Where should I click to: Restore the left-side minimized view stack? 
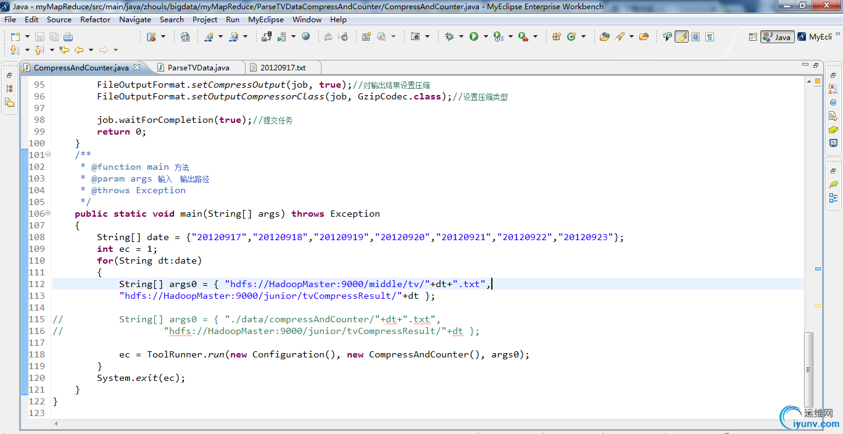coord(9,75)
